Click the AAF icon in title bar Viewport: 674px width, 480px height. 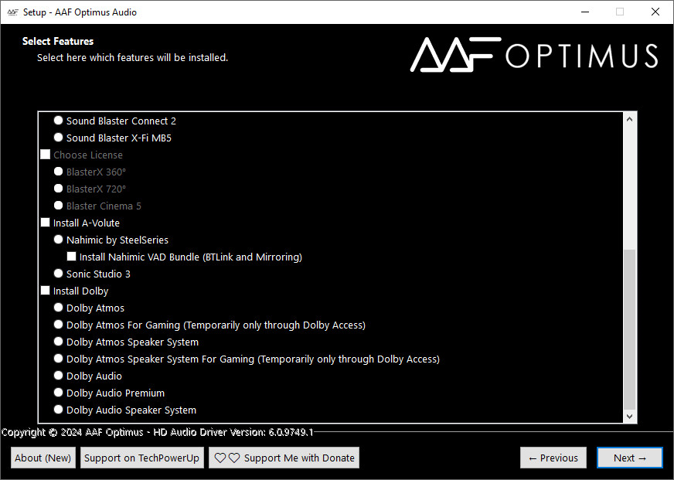pyautogui.click(x=12, y=12)
